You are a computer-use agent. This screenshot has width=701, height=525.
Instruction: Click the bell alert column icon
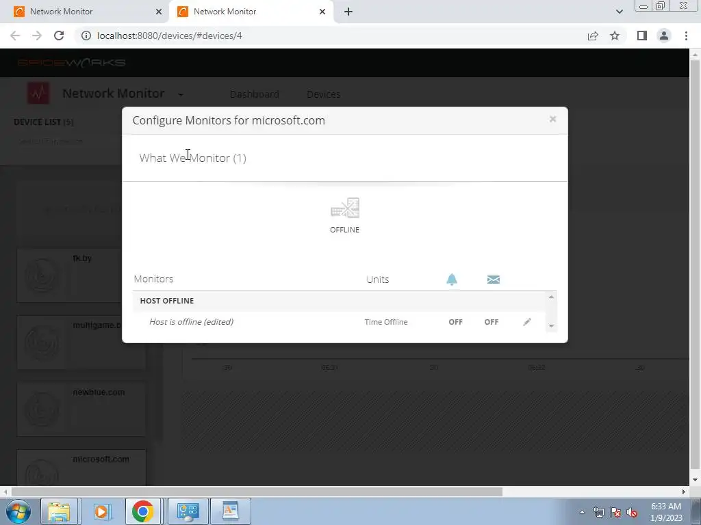tap(452, 280)
